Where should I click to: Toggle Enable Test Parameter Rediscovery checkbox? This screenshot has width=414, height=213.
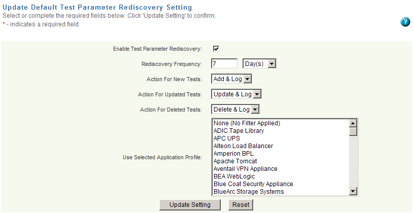pos(216,49)
